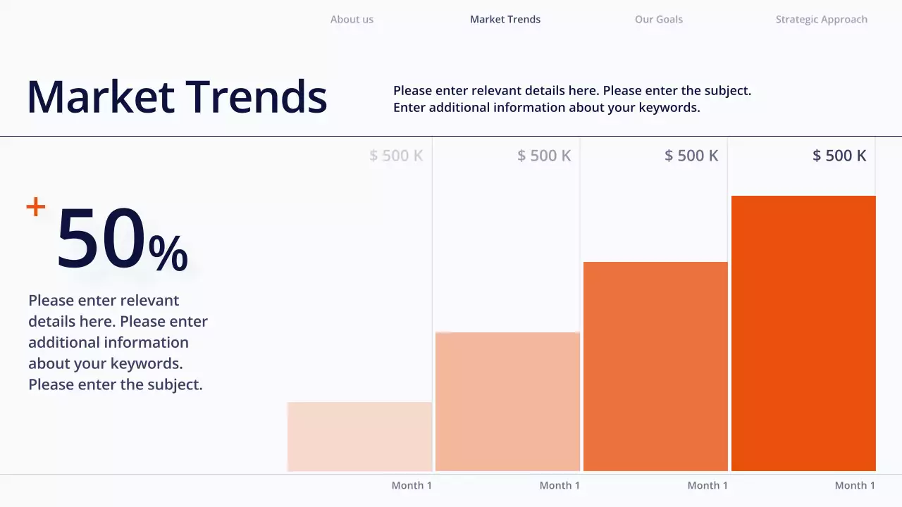
Task: Select the paragraph below the 50% figure
Action: (x=118, y=342)
